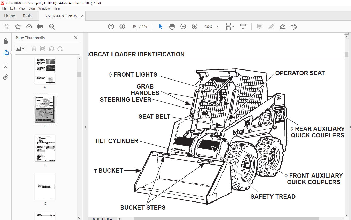
Task: Open the Window menu
Action: (44, 8)
